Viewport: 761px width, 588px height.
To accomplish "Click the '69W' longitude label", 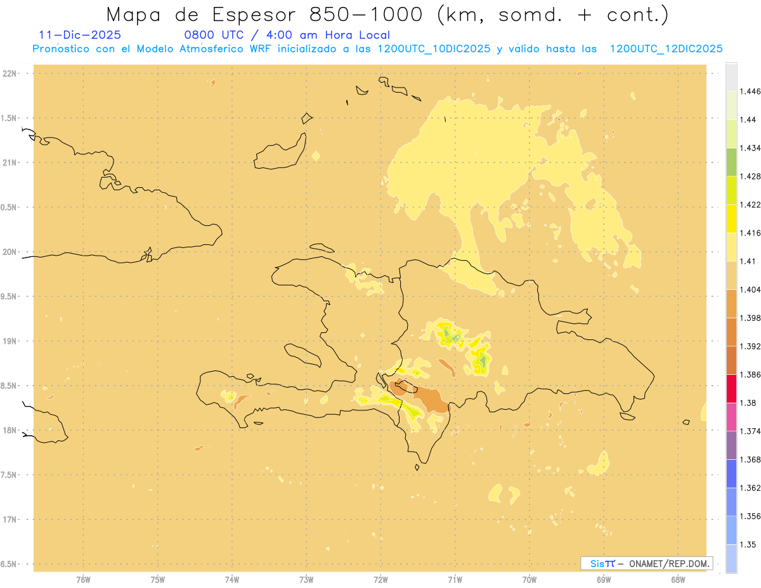I will click(x=604, y=579).
